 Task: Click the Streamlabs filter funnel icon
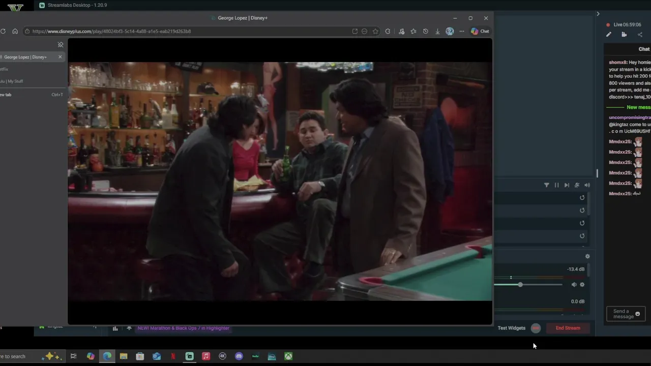(547, 185)
